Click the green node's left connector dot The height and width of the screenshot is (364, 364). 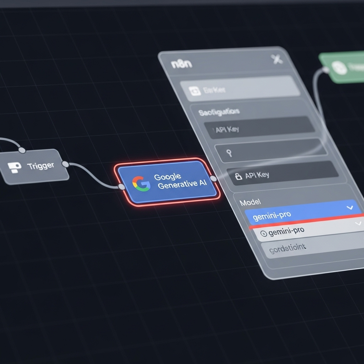pos(326,70)
